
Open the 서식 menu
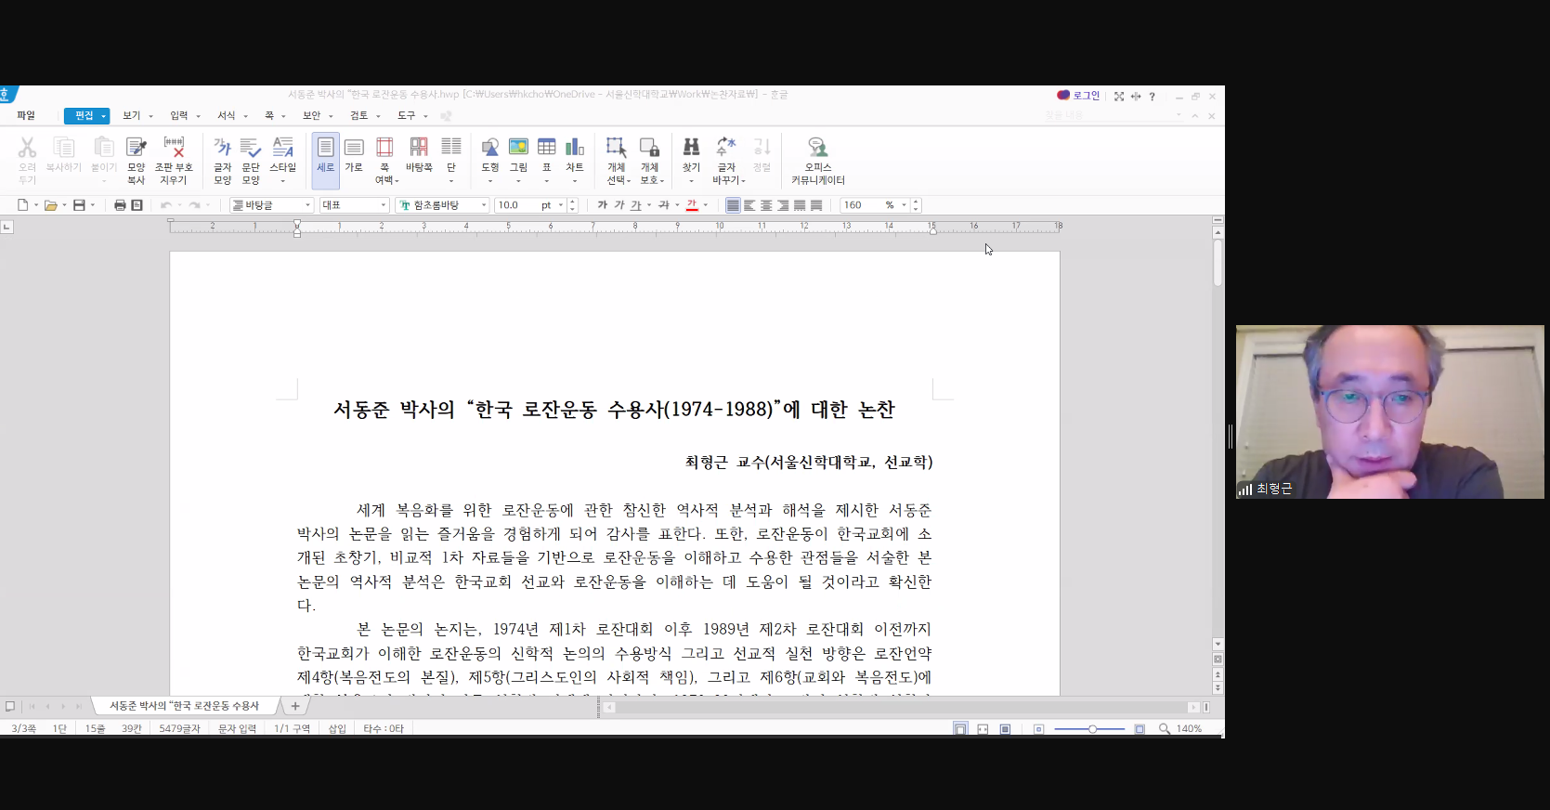(227, 116)
